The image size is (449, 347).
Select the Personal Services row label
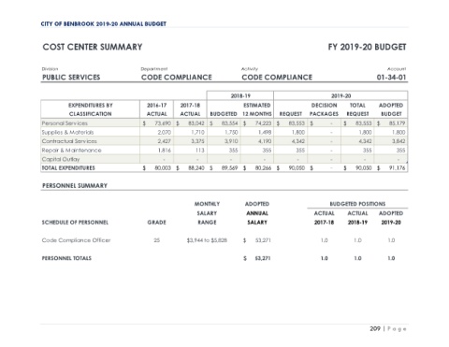click(x=65, y=123)
